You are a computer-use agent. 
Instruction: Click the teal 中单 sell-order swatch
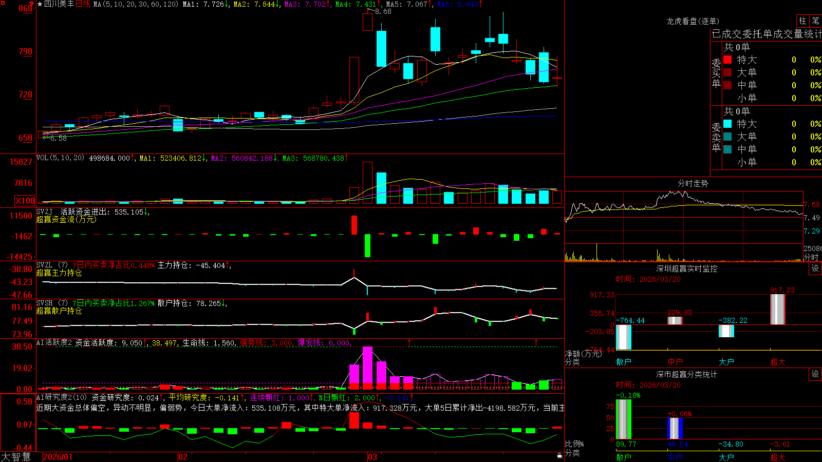pos(727,149)
